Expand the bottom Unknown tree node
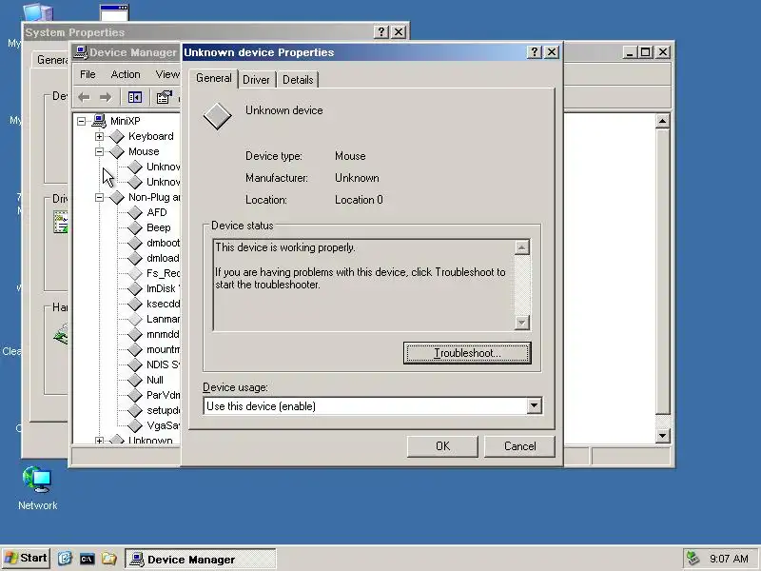This screenshot has width=761, height=571. pos(100,441)
